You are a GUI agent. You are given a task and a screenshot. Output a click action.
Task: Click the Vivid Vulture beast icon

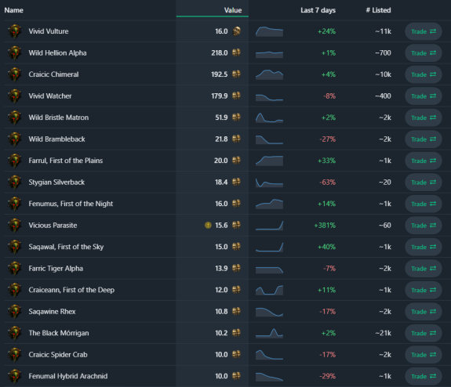pos(15,31)
